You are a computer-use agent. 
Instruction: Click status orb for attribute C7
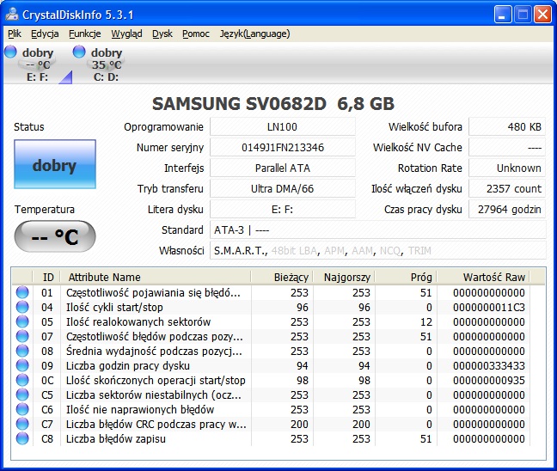click(x=22, y=424)
